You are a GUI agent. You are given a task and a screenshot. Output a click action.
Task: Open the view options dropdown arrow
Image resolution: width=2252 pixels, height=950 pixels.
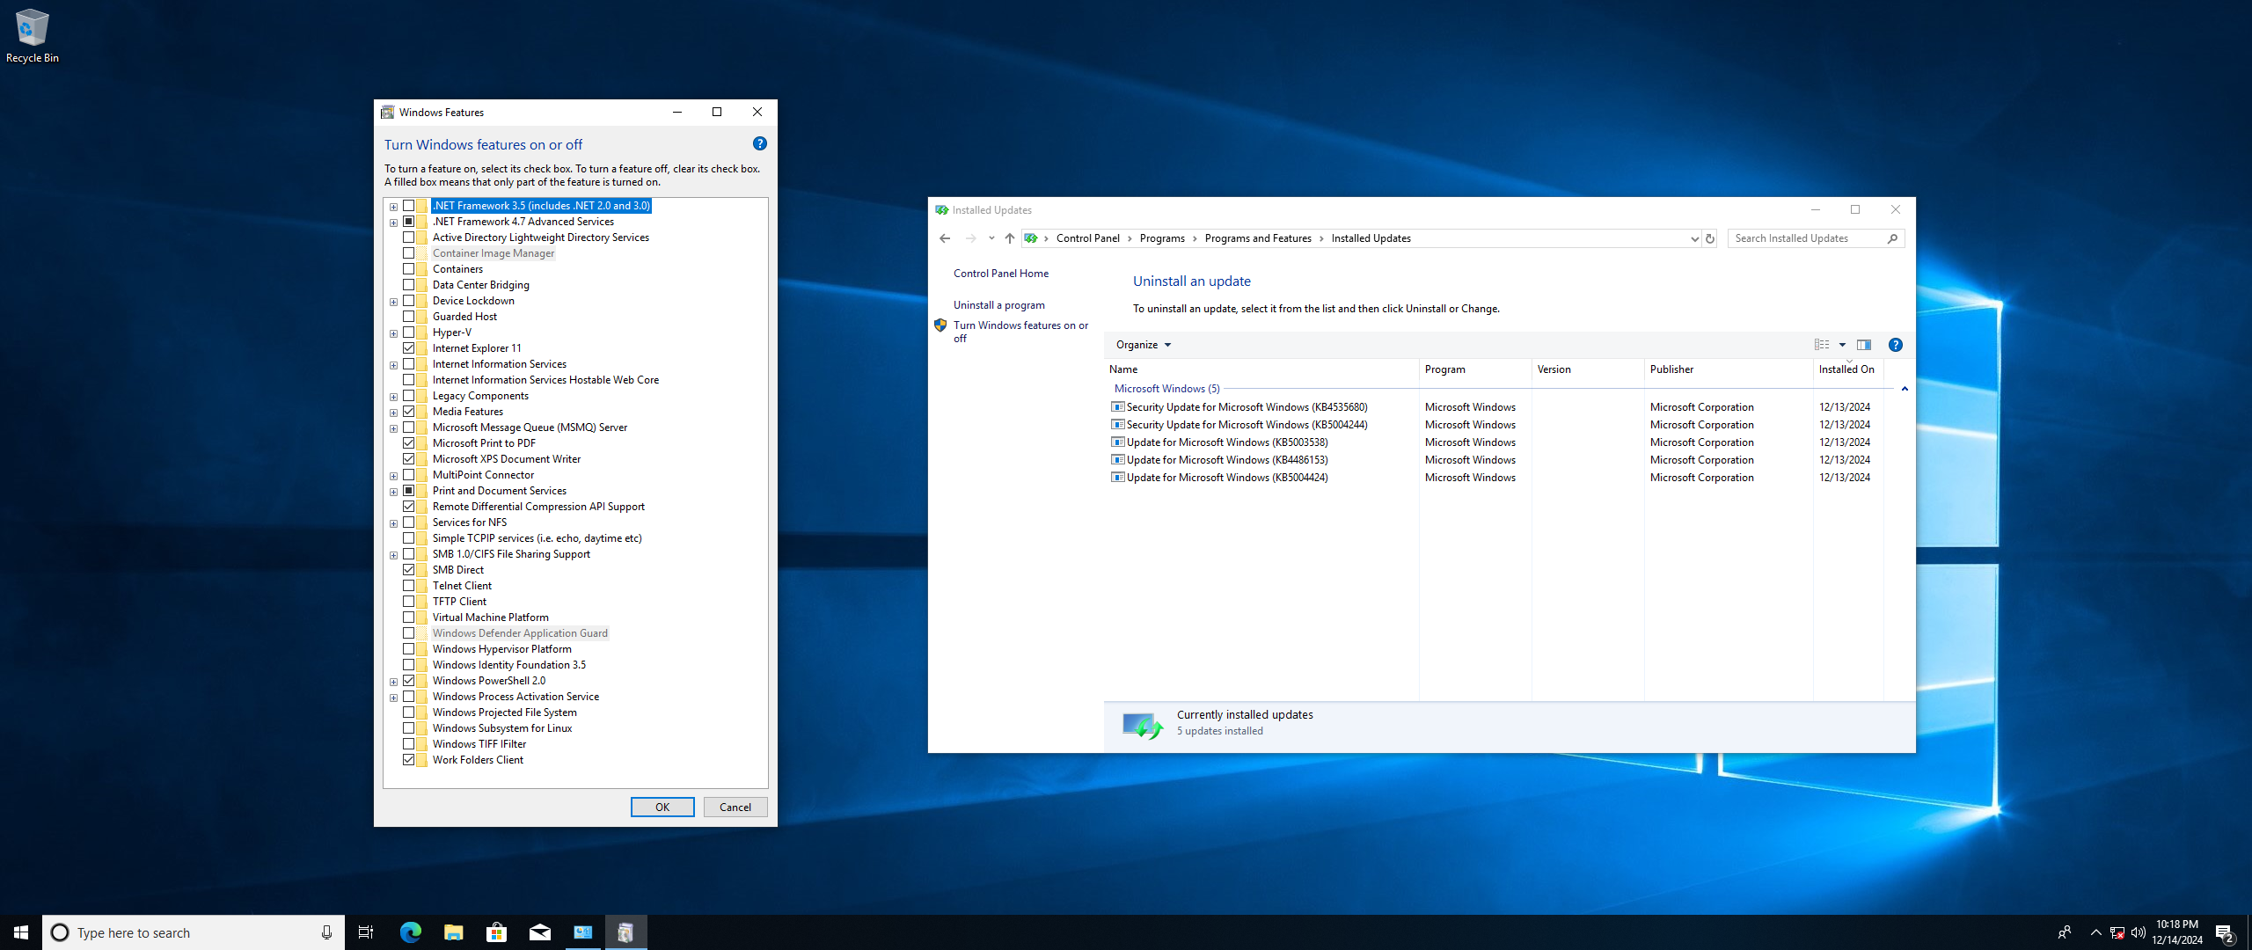click(x=1842, y=345)
